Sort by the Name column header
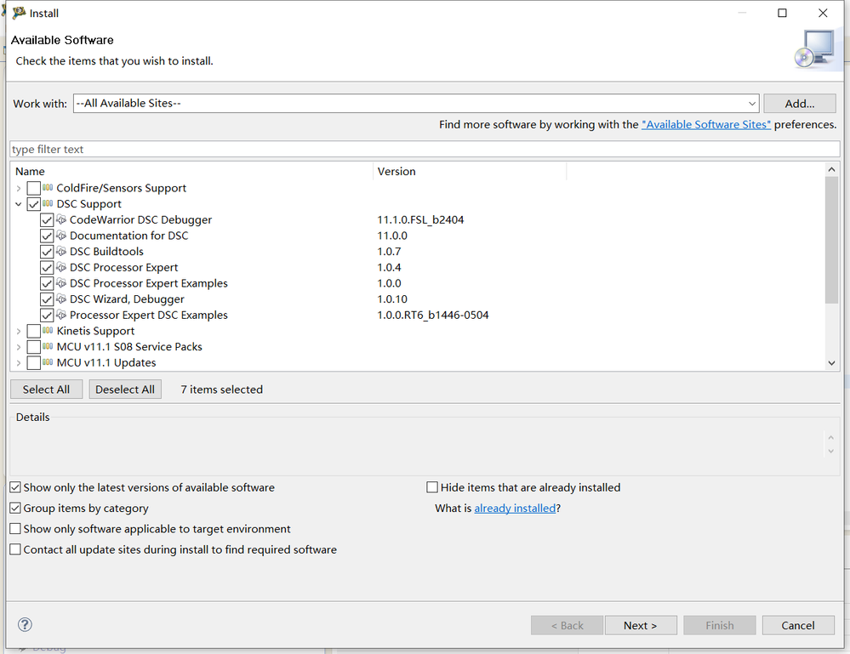The height and width of the screenshot is (654, 850). click(x=191, y=172)
